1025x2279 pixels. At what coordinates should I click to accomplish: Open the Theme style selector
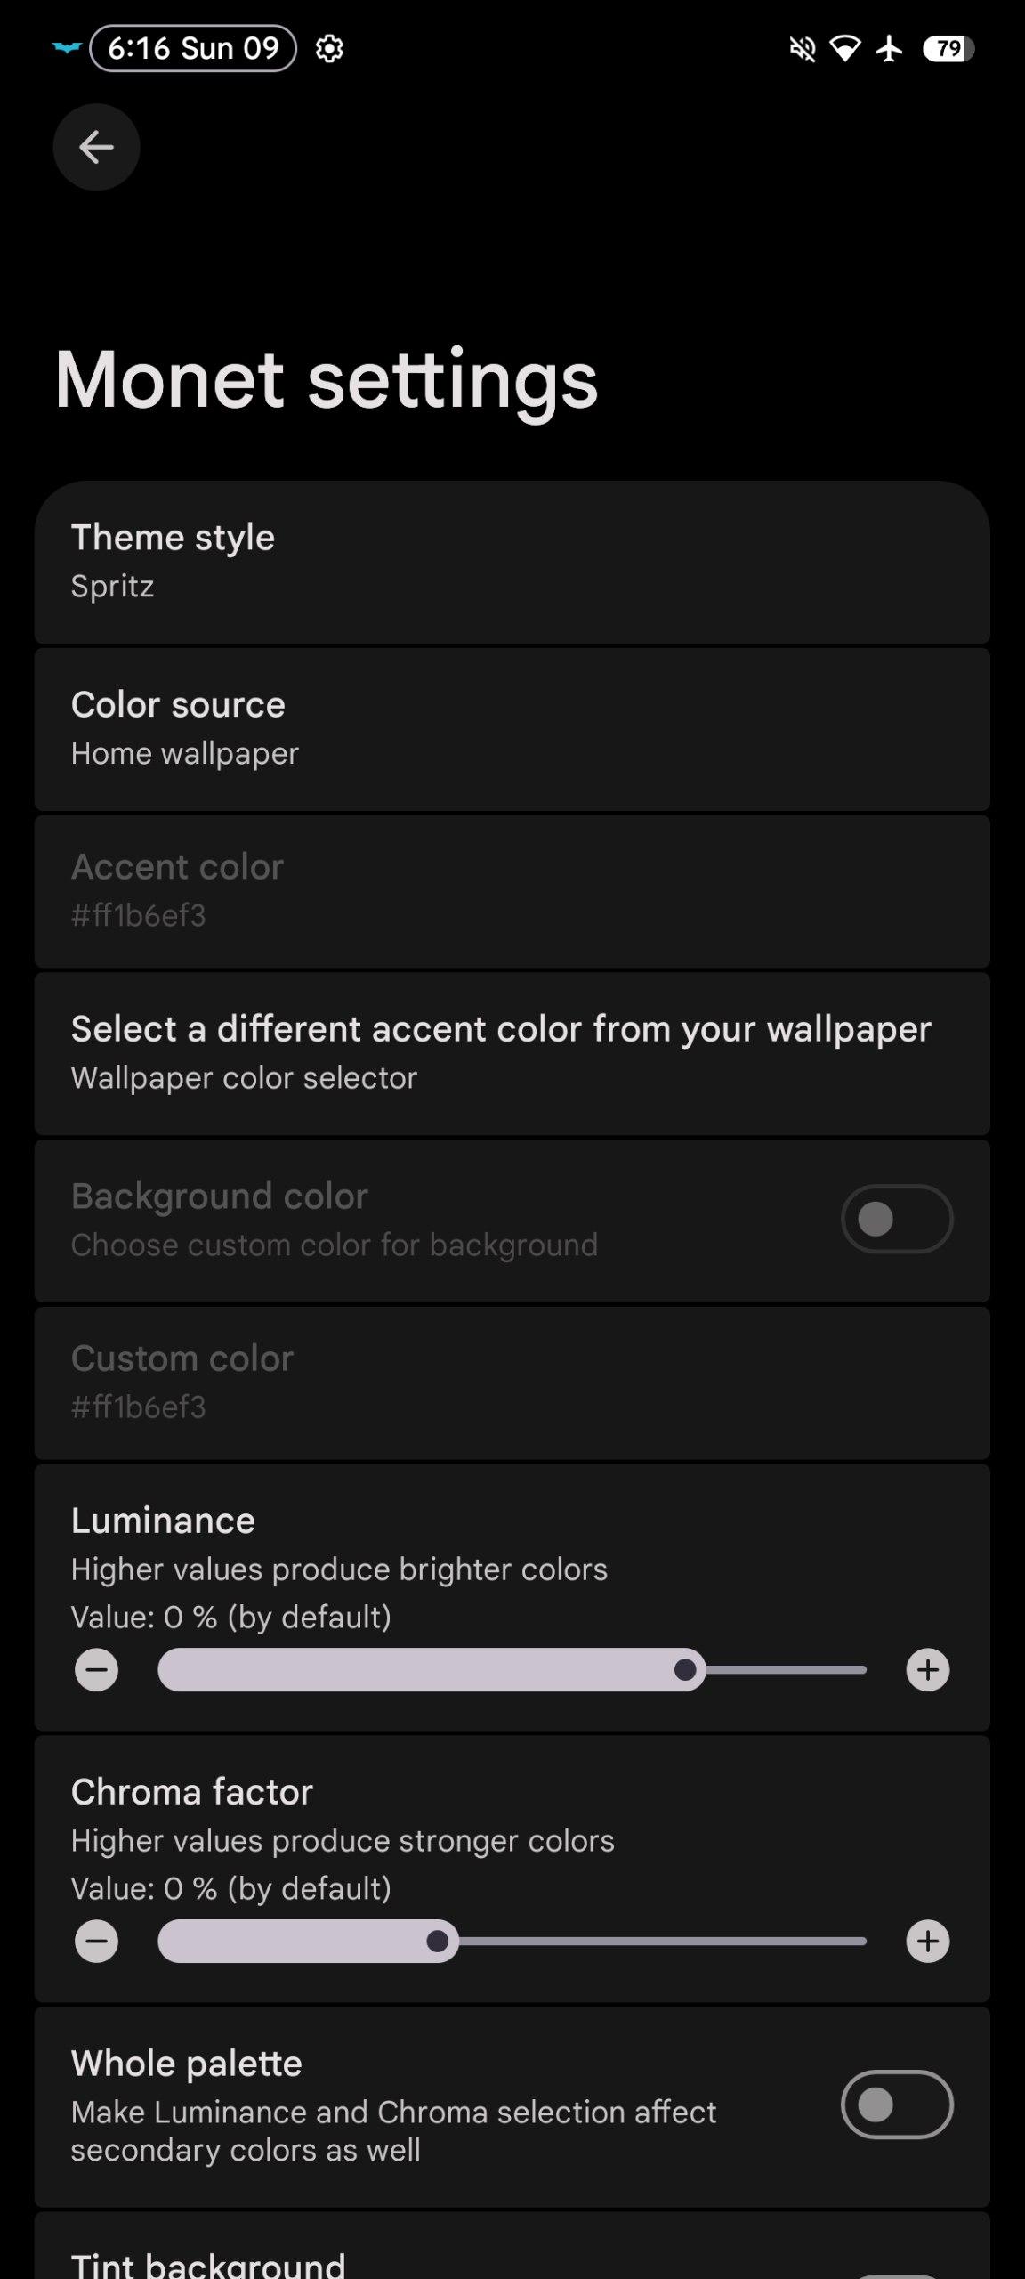tap(512, 562)
